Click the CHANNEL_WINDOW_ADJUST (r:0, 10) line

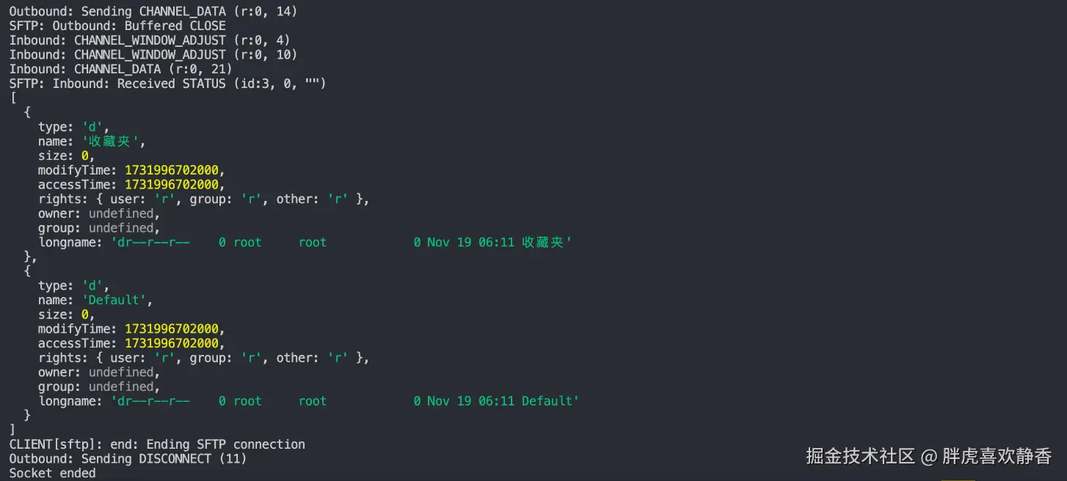(153, 55)
